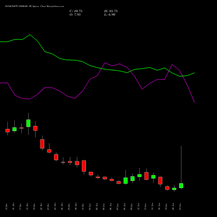The width and height of the screenshot is (217, 217).
Task: Click the 21 Jan date label
Action: pos(180,207)
